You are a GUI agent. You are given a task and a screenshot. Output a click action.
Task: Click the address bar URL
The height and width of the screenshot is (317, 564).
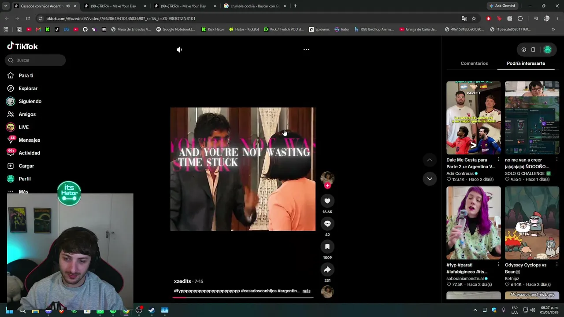coord(121,18)
